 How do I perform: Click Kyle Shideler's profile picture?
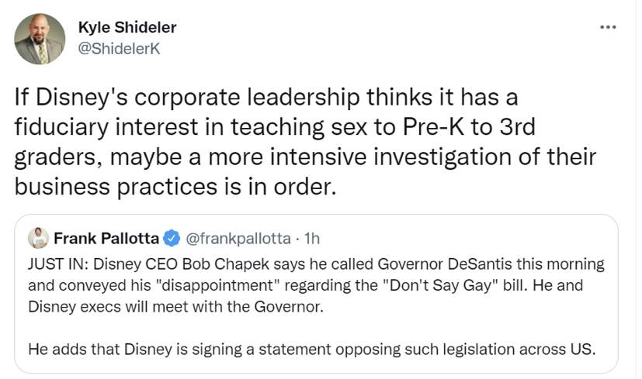40,39
